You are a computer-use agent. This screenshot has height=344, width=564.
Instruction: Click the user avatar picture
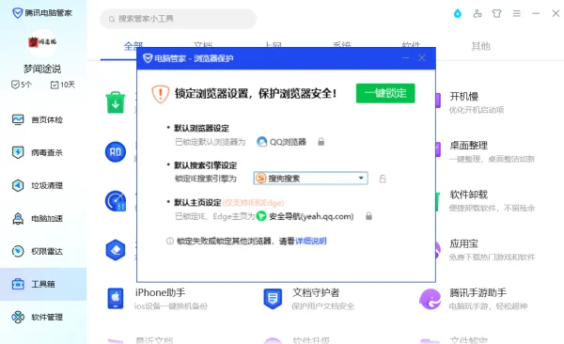click(x=42, y=42)
